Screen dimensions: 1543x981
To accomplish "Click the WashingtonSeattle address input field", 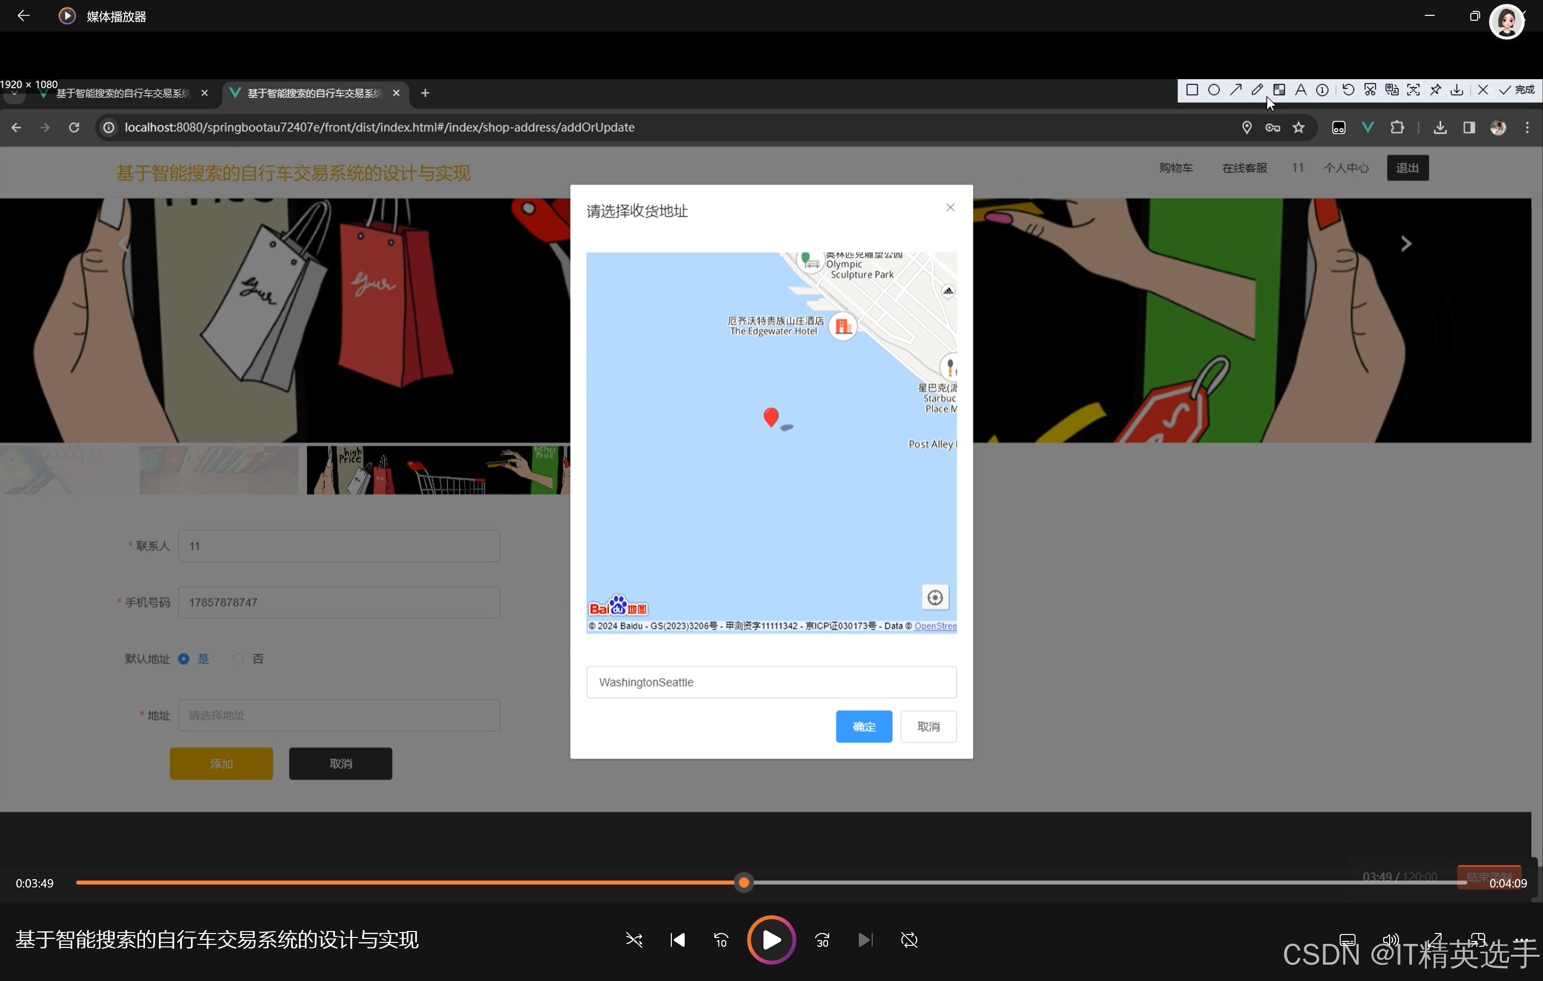I will 771,682.
